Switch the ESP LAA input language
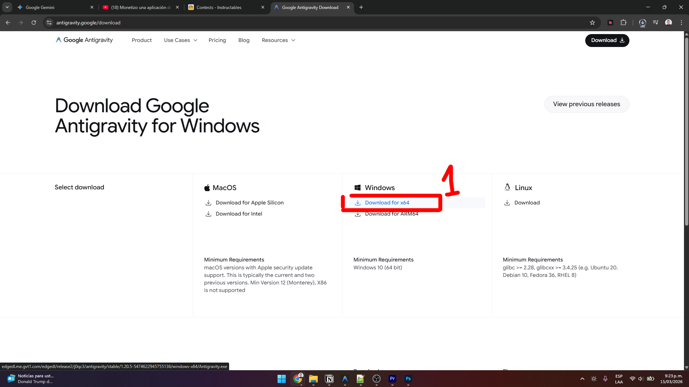Viewport: 689px width, 387px height. coord(619,379)
